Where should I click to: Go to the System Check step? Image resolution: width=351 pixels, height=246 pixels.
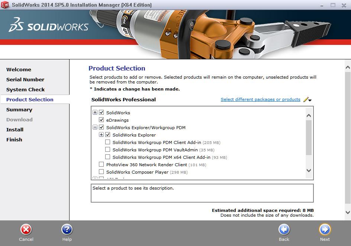click(x=25, y=89)
